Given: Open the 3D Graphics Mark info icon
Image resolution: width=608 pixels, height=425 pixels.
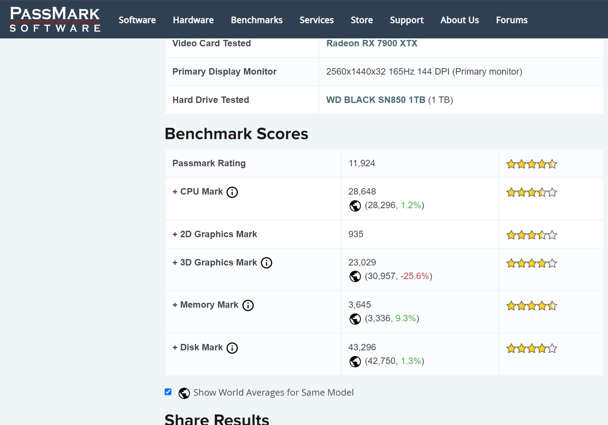Looking at the screenshot, I should coord(266,263).
